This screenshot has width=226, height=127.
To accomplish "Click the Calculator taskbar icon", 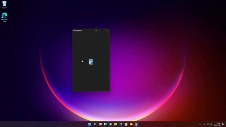I will (136, 124).
